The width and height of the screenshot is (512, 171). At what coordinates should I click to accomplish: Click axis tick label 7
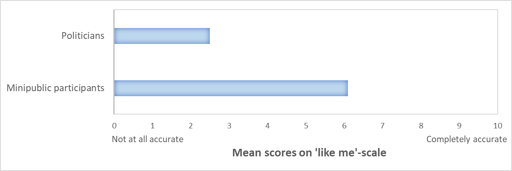point(382,125)
